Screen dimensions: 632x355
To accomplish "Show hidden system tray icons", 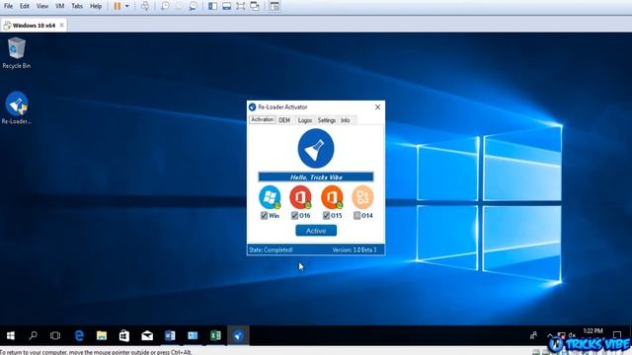I will [x=550, y=335].
